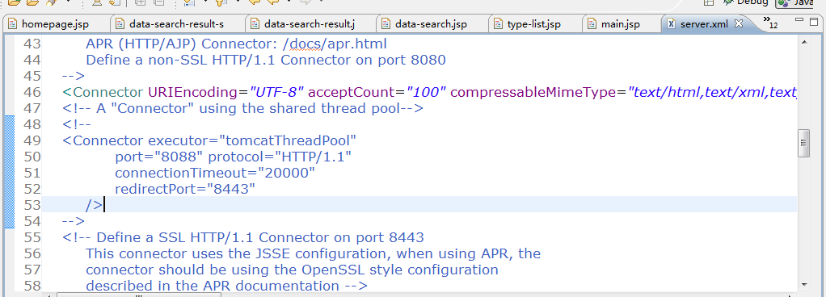Click the connectionTimeout="20000" line
The width and height of the screenshot is (826, 297).
coord(215,173)
